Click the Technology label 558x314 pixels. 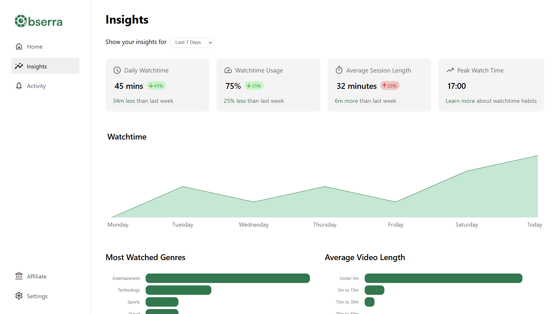[129, 290]
